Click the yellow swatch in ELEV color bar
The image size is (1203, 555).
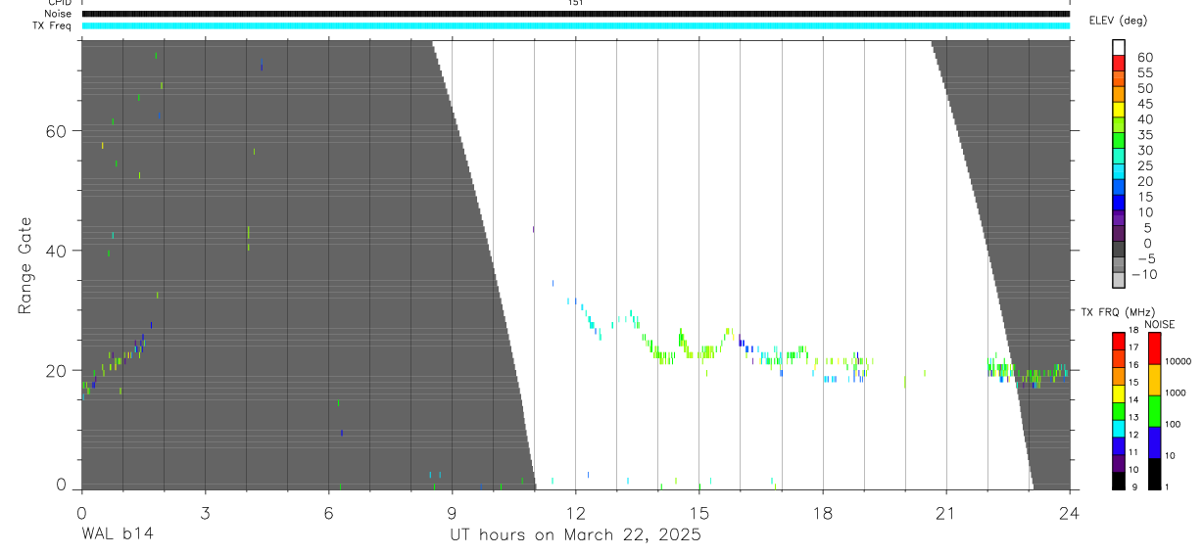click(1119, 110)
